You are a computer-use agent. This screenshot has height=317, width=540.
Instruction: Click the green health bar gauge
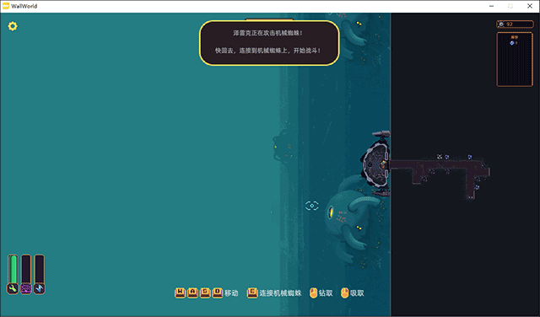coord(13,269)
